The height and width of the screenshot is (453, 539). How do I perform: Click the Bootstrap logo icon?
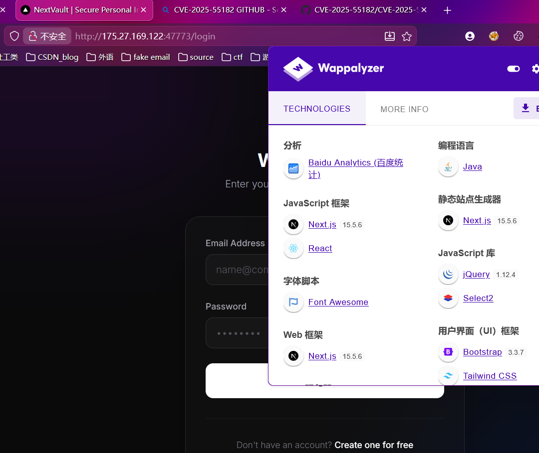(x=448, y=352)
